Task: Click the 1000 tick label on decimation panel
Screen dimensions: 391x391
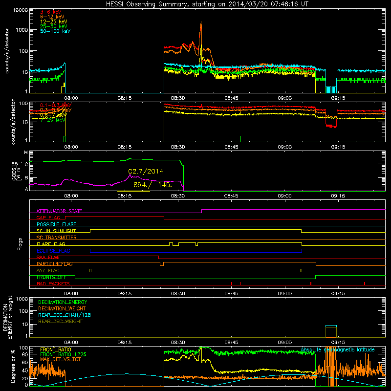Action: (22, 299)
